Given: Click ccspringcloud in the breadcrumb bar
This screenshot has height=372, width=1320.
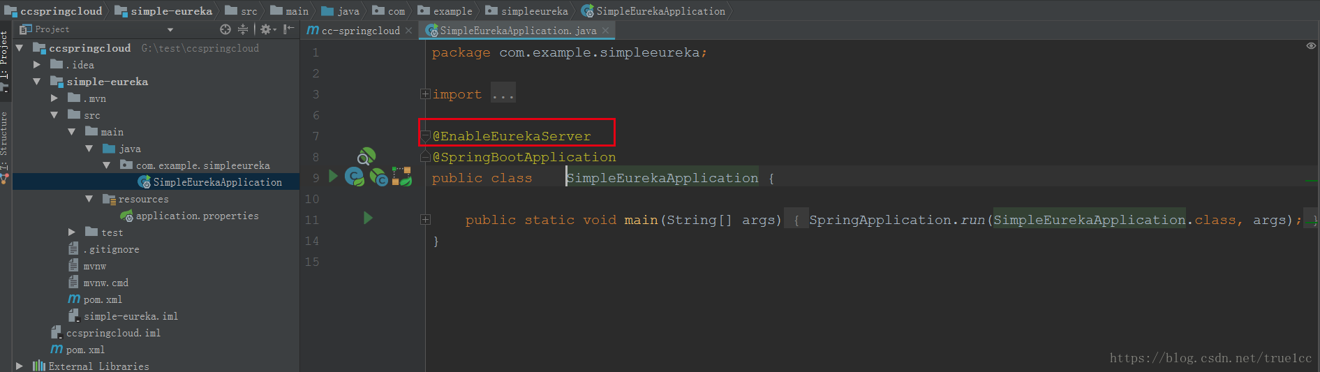Looking at the screenshot, I should point(54,11).
